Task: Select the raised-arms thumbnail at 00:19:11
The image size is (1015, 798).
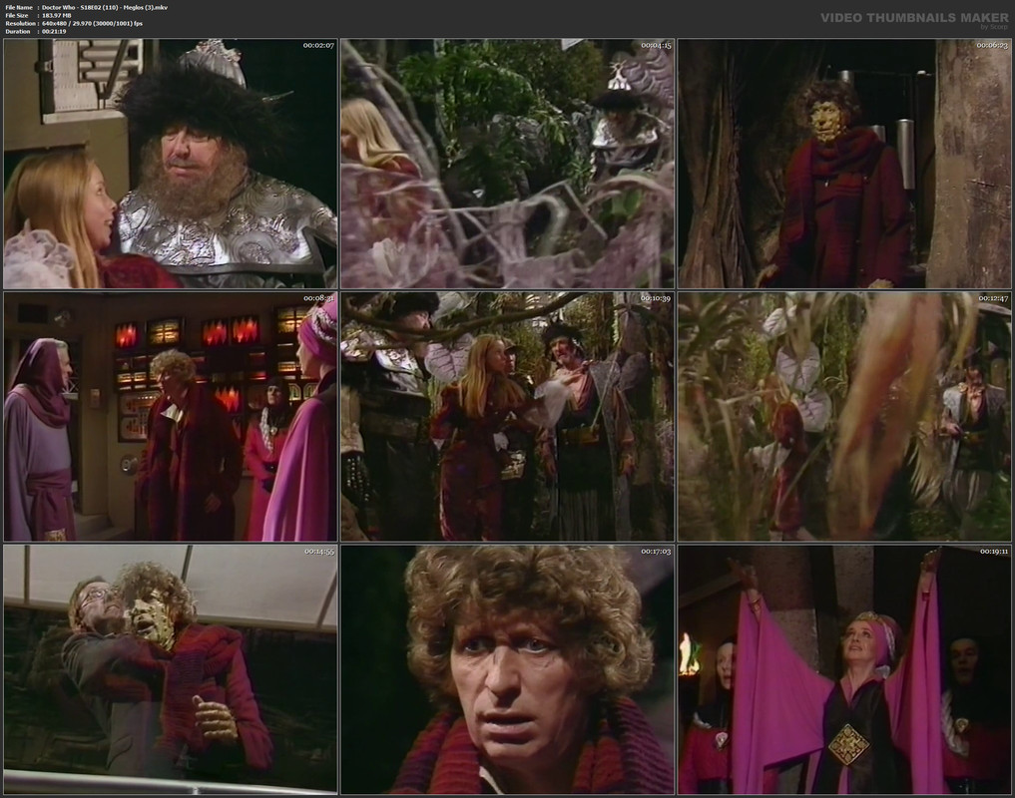Action: pyautogui.click(x=844, y=669)
